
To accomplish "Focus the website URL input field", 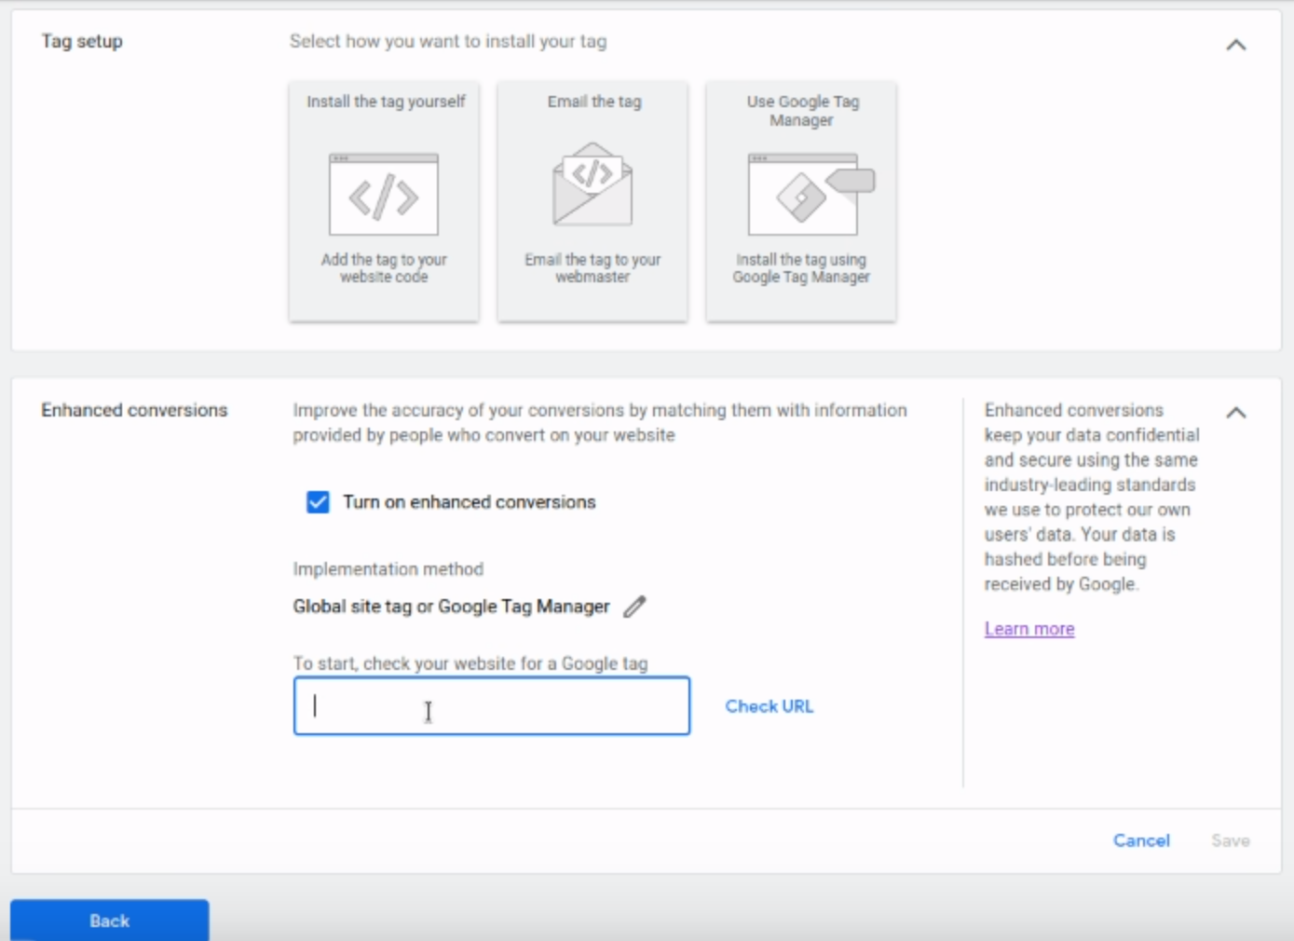I will pos(492,706).
